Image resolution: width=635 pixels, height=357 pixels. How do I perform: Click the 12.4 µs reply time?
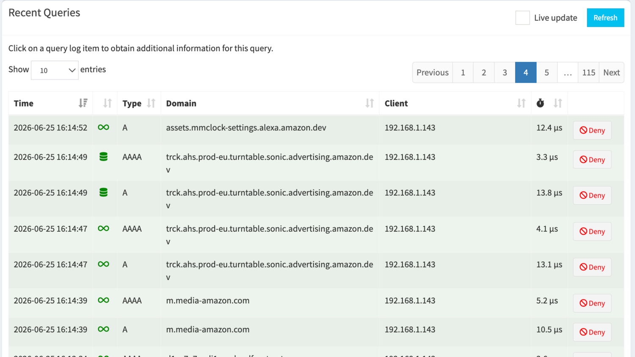click(x=549, y=128)
